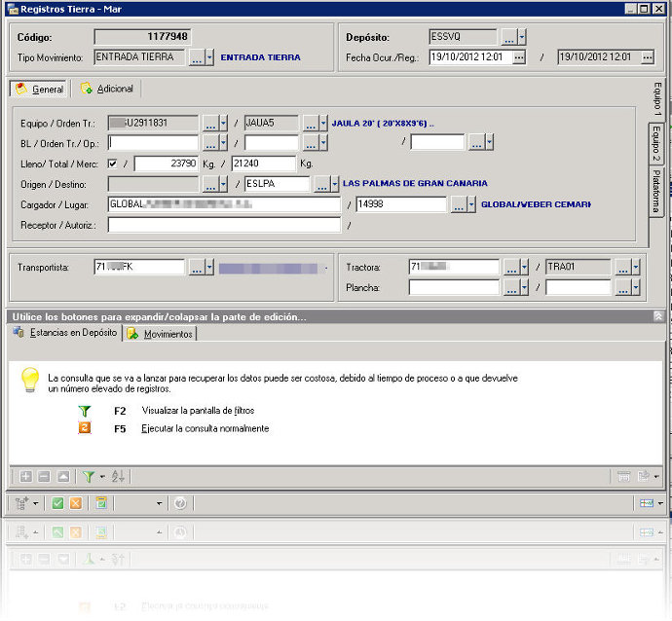Expand dropdown arrow beside JAUA5 field
This screenshot has height=621, width=672.
[x=323, y=124]
